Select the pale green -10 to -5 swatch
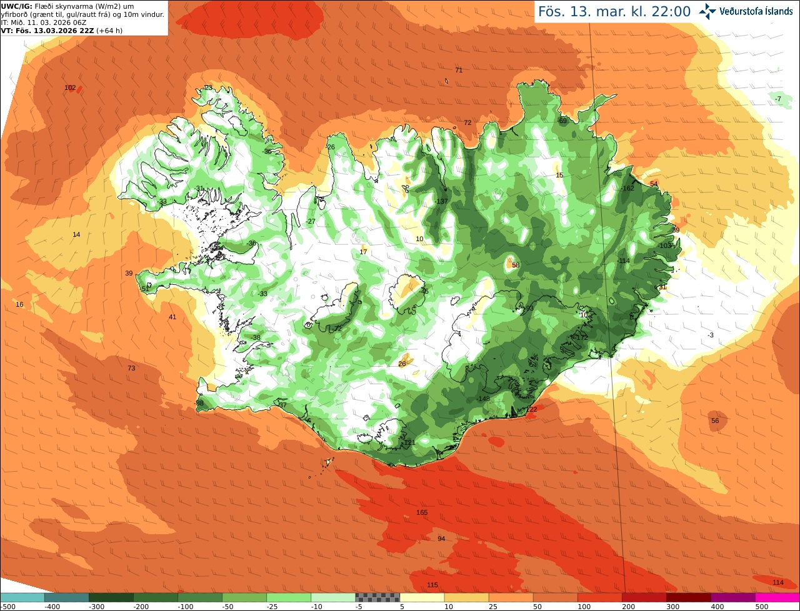This screenshot has width=800, height=611. tap(333, 597)
